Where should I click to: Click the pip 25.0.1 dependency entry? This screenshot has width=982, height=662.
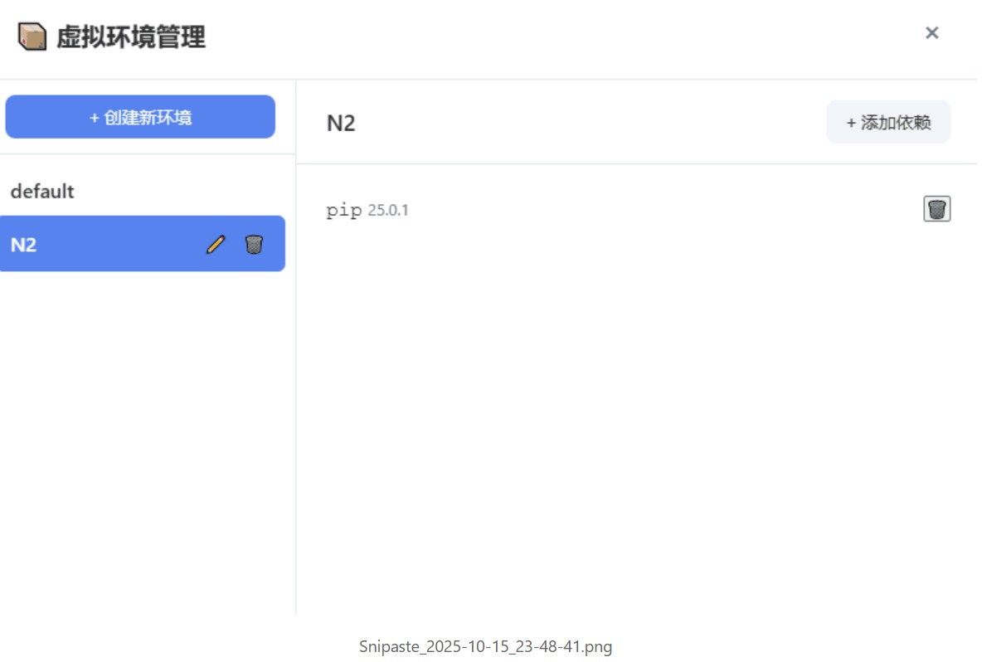[x=367, y=209]
